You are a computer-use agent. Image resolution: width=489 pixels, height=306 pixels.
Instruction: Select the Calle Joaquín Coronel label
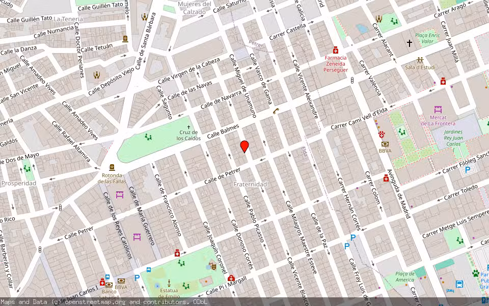pos(215,248)
